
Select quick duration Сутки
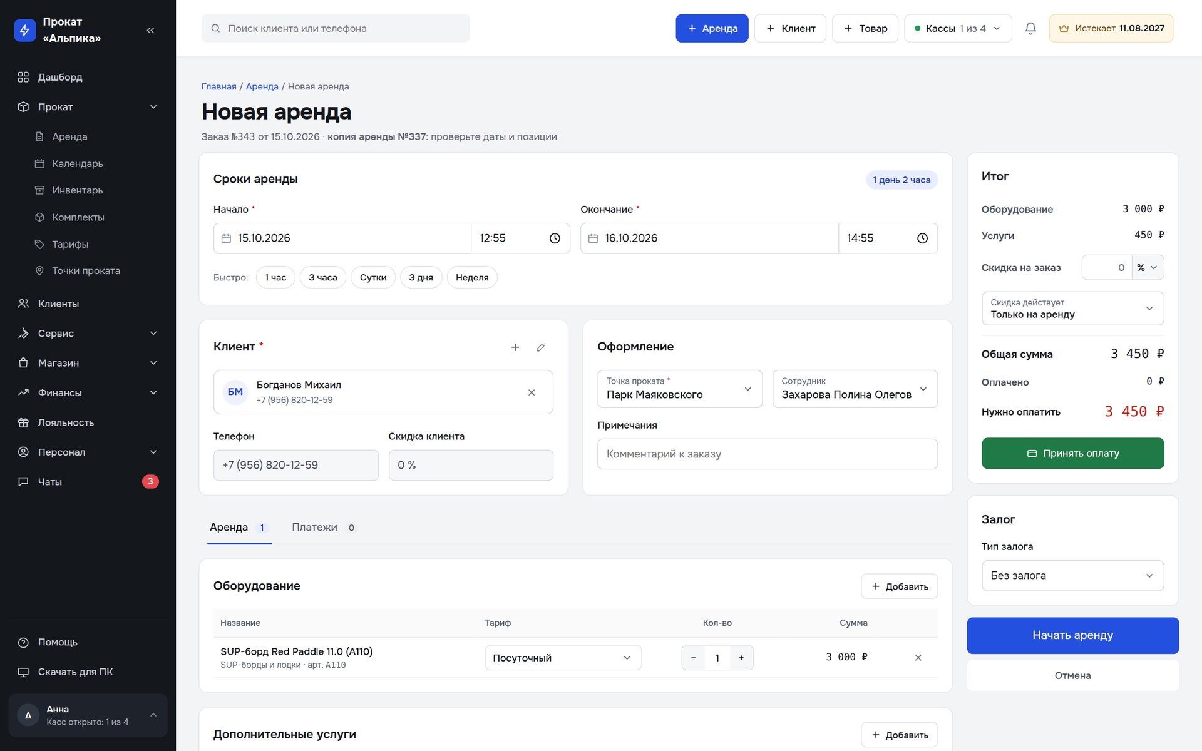pos(373,277)
